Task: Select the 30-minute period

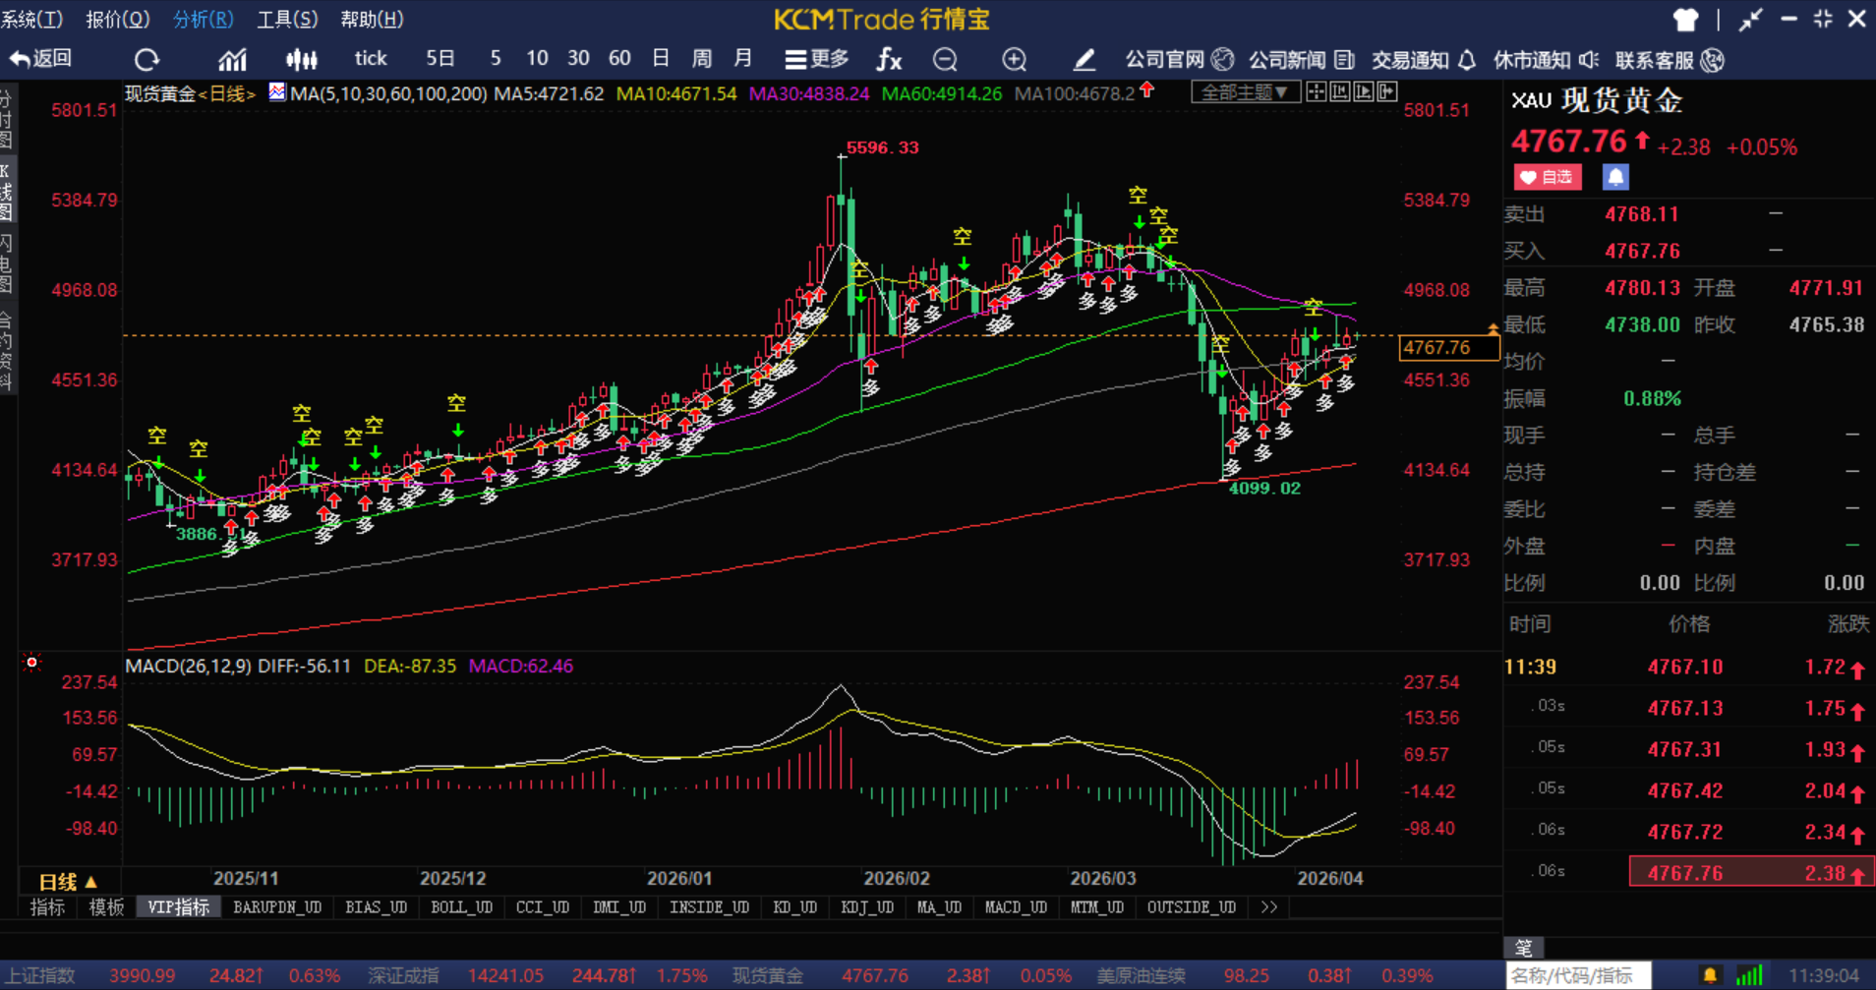Action: click(578, 59)
